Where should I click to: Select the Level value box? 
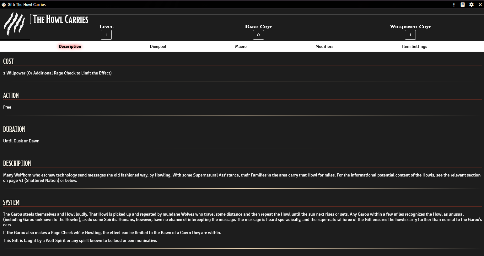pos(106,35)
